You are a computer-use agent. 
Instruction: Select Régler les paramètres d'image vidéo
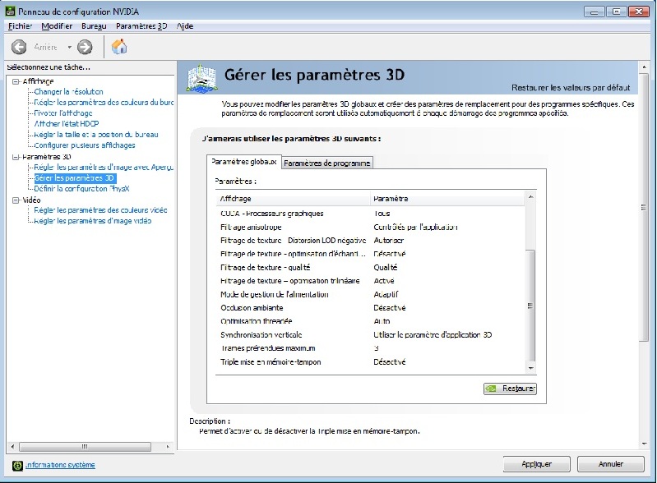tap(93, 221)
